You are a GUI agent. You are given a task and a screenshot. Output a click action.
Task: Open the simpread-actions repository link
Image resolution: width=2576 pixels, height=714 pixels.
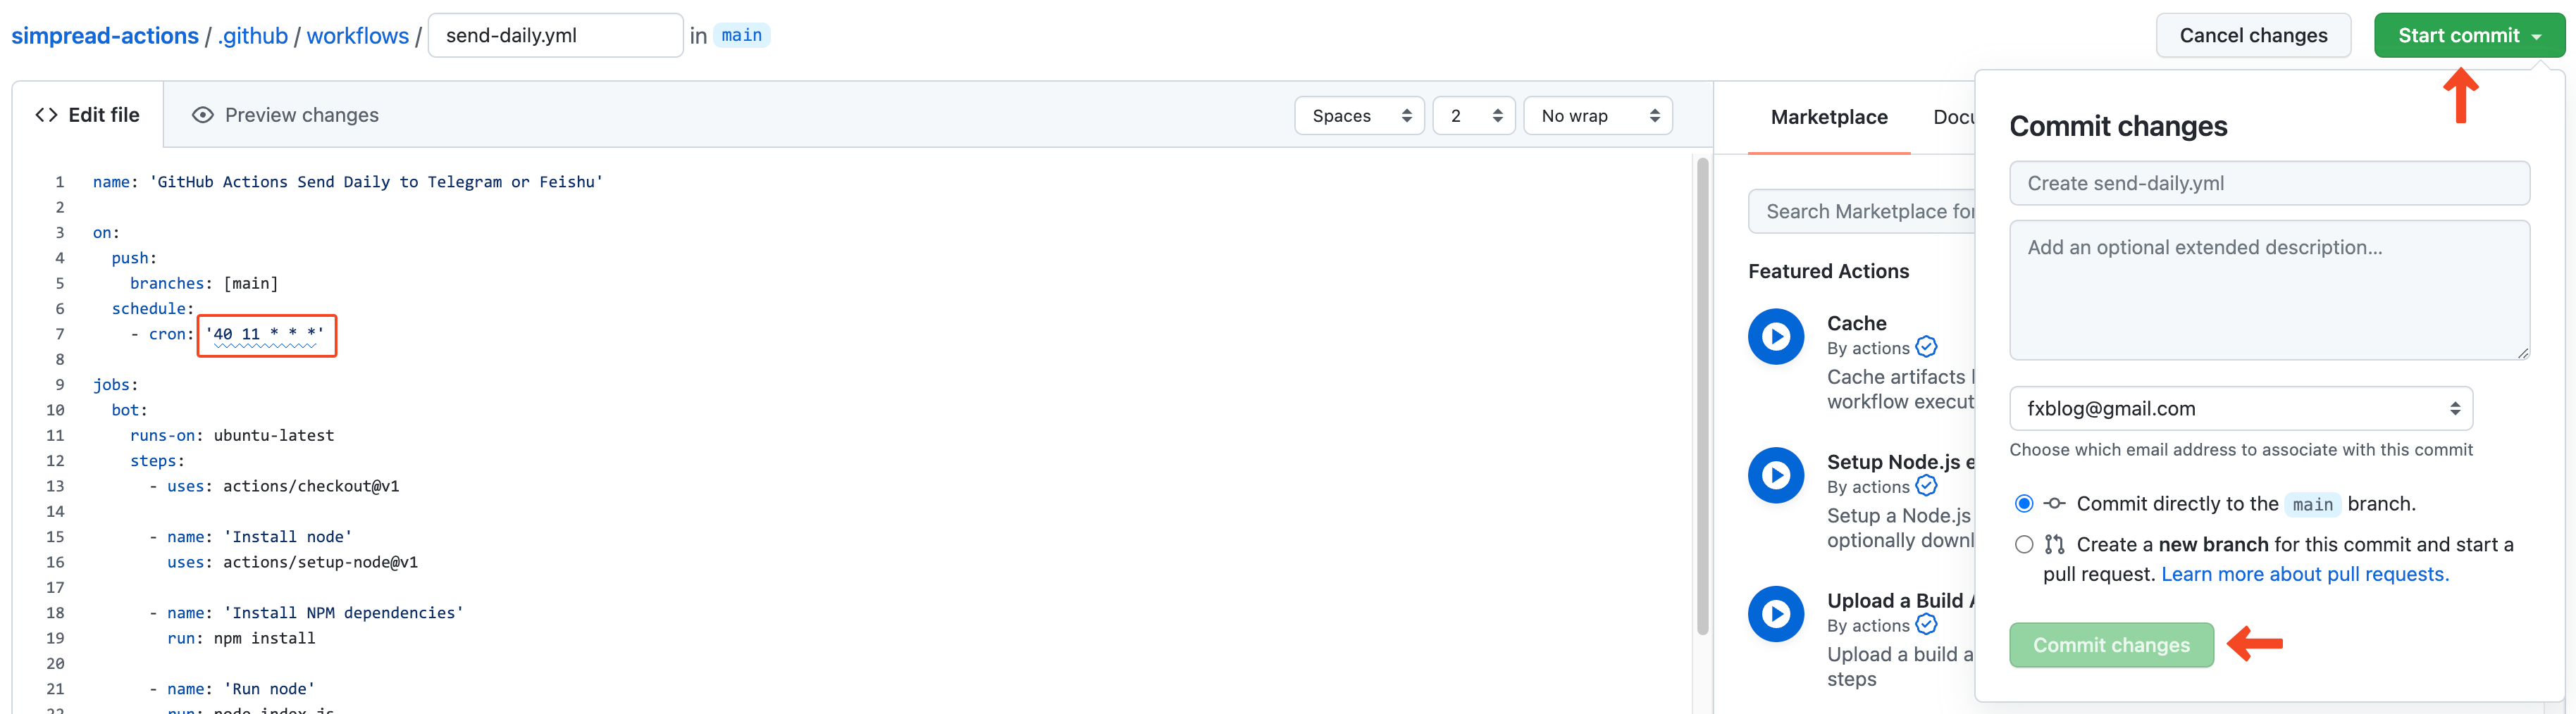coord(105,35)
